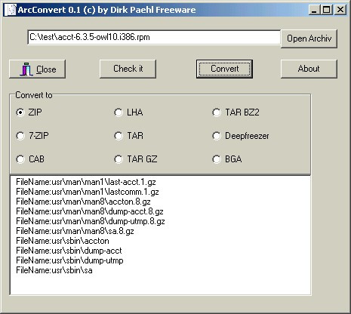The image size is (351, 314).
Task: Minimize the ArcConvert window
Action: (315, 10)
